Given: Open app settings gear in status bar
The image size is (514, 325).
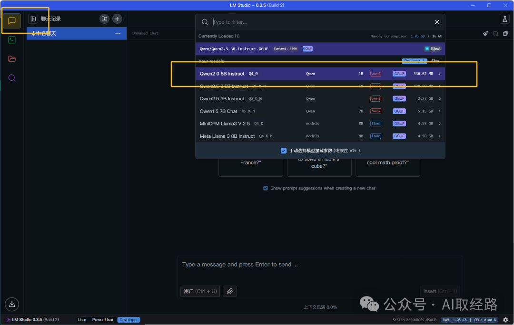Looking at the screenshot, I should pos(505,320).
